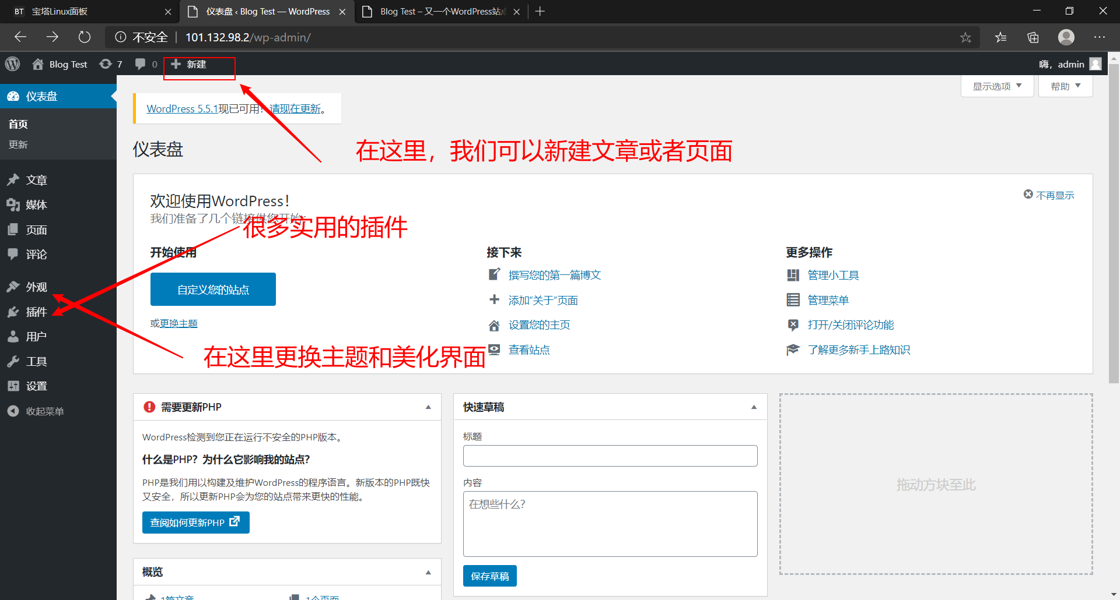The image size is (1120, 600).
Task: Go back in browser
Action: click(20, 37)
